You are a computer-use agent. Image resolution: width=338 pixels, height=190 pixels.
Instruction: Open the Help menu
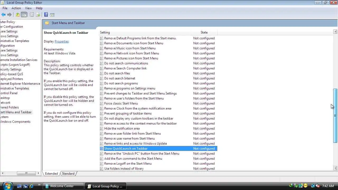pyautogui.click(x=39, y=8)
